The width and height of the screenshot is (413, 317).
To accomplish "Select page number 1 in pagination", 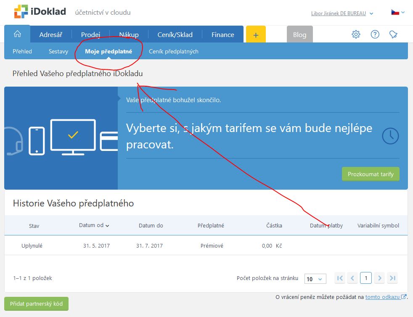I will 366,278.
